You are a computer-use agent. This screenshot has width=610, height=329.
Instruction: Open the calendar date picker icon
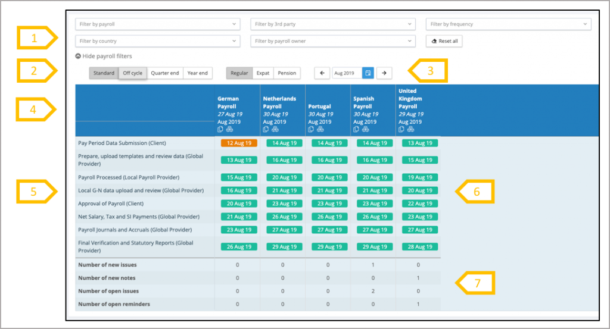pyautogui.click(x=368, y=73)
